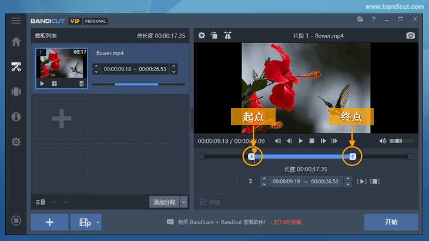This screenshot has width=429, height=241.
Task: Decrease the start time below the timeline
Action: click(x=264, y=185)
